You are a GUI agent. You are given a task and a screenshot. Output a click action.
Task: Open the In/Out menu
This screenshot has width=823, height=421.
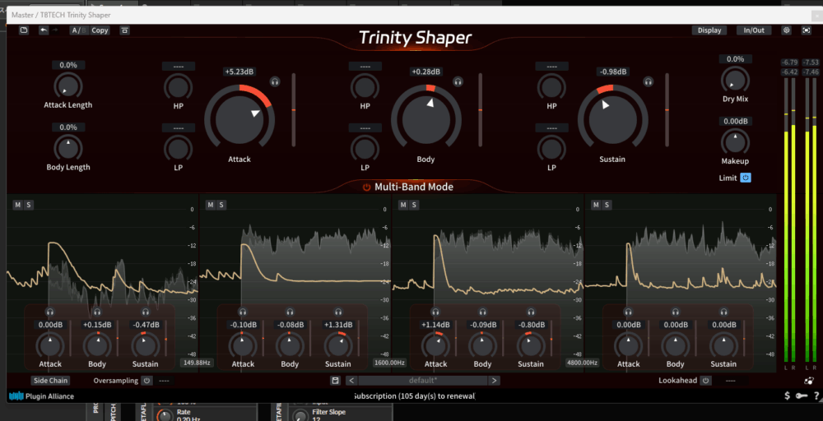[x=754, y=30]
